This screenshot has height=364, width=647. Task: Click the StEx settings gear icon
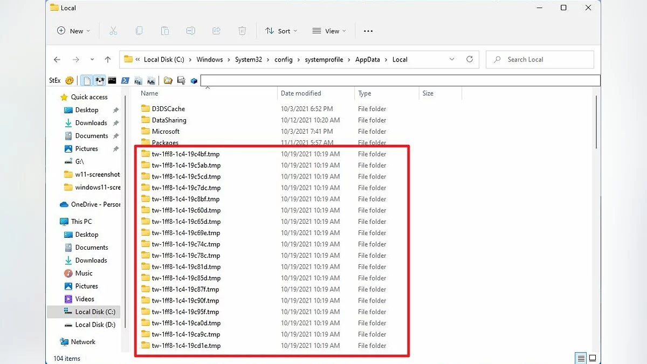(70, 80)
